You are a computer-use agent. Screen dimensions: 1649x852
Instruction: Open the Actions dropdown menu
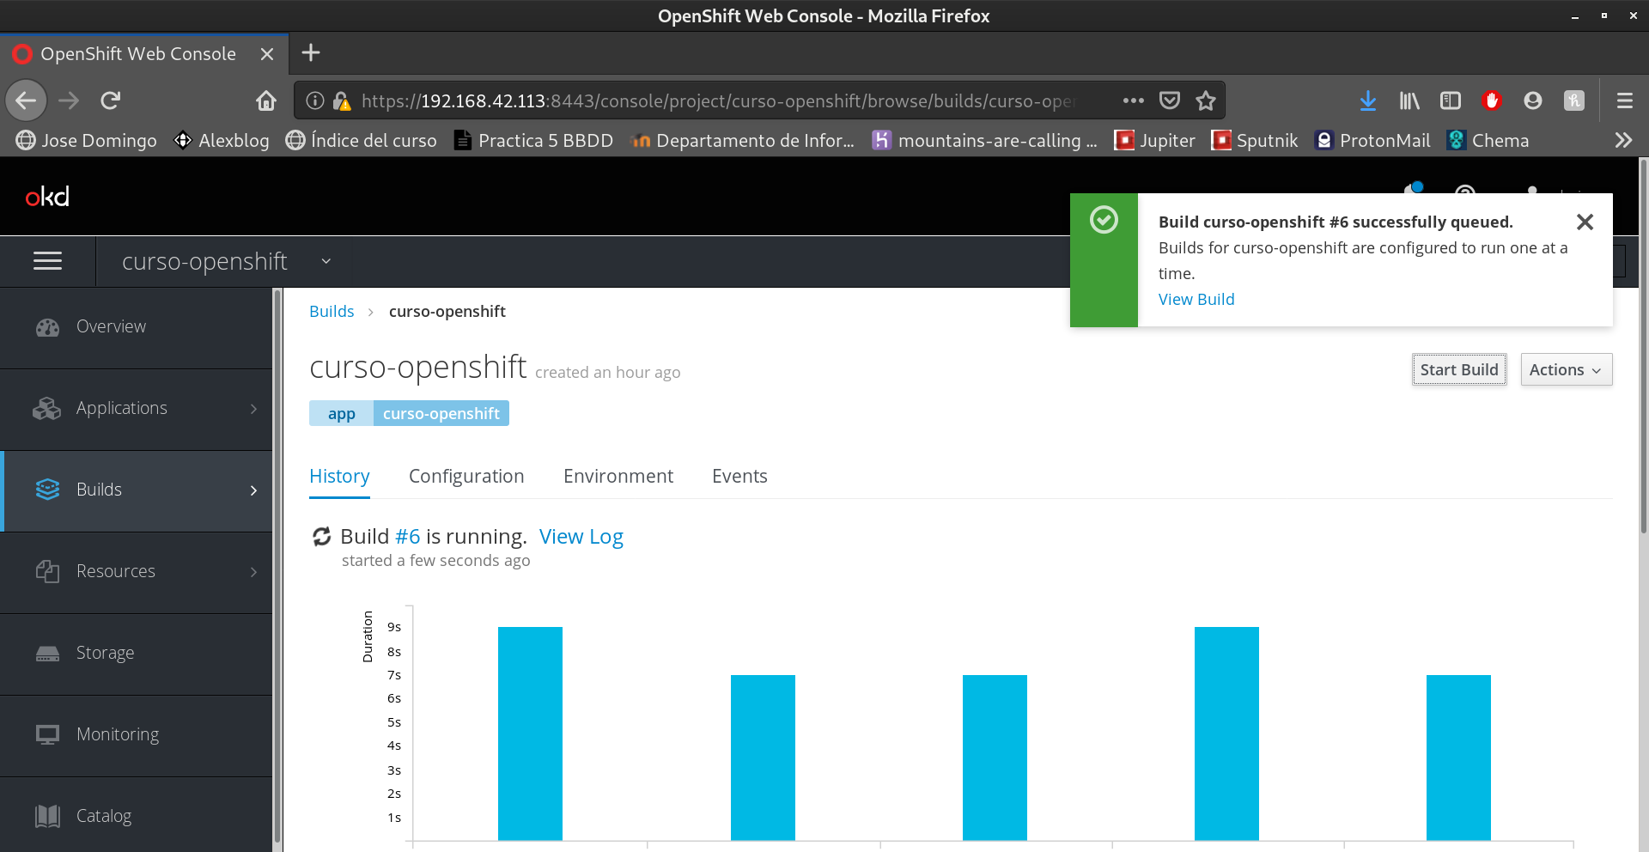click(x=1565, y=369)
